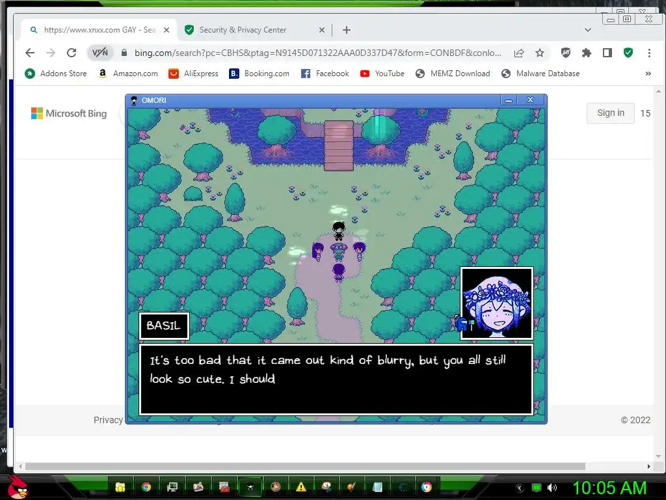Viewport: 666px width, 500px height.
Task: Select the active OMORI taskbar icon
Action: (x=250, y=487)
